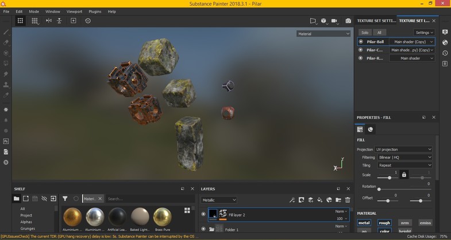
Task: Open the History clock icon on right sidebar
Action: (445, 53)
